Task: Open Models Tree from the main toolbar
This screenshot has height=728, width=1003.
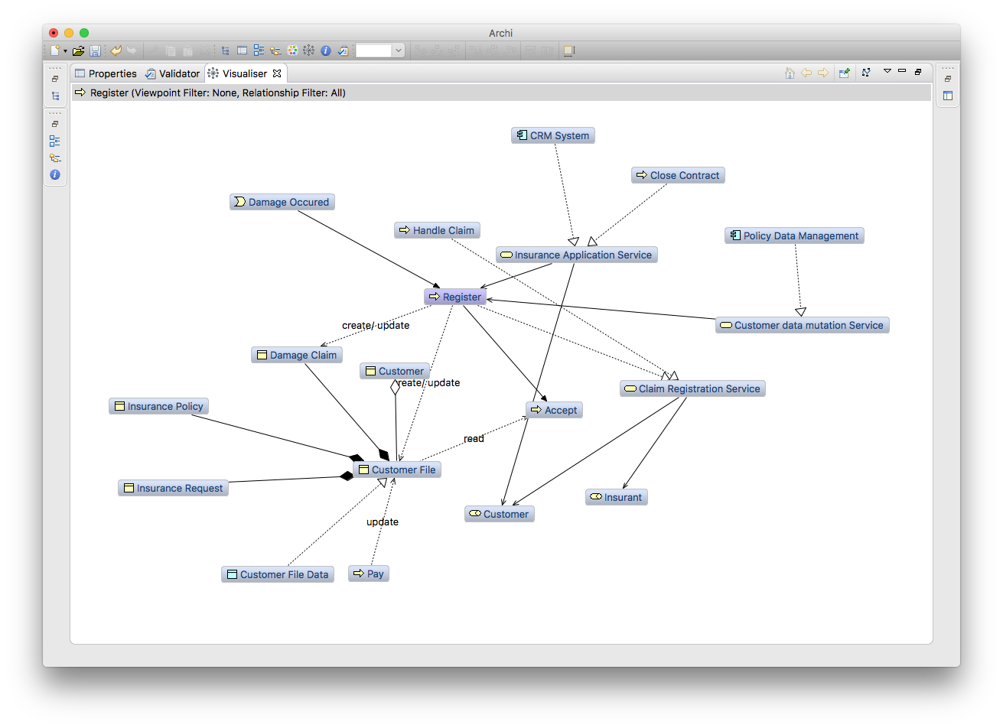Action: click(x=226, y=50)
